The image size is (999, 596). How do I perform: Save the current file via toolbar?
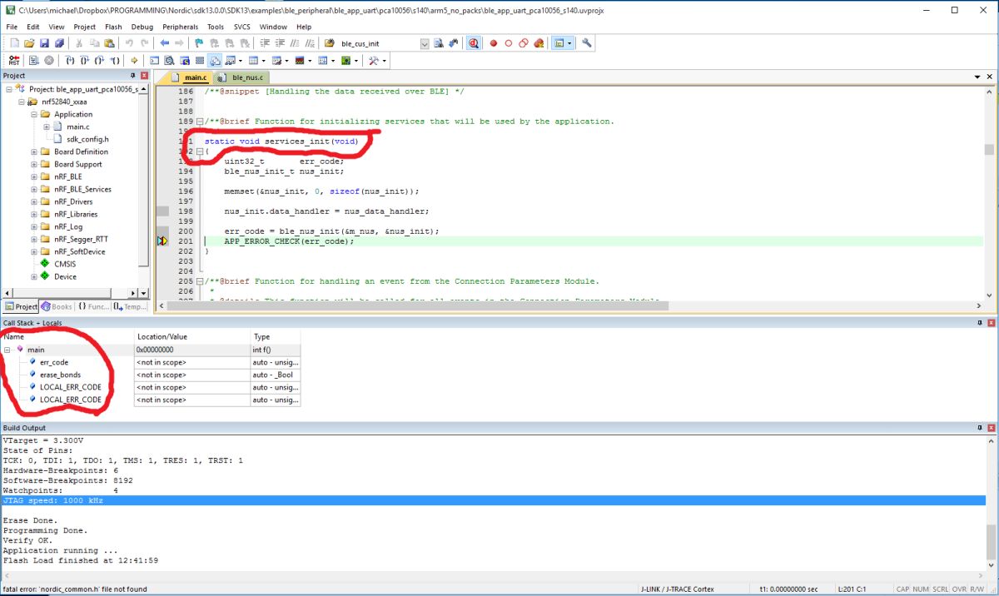coord(44,43)
